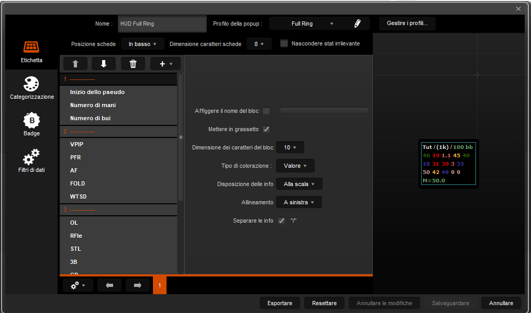Open Posizione schede In basso dropdown
This screenshot has width=531, height=313.
point(142,44)
